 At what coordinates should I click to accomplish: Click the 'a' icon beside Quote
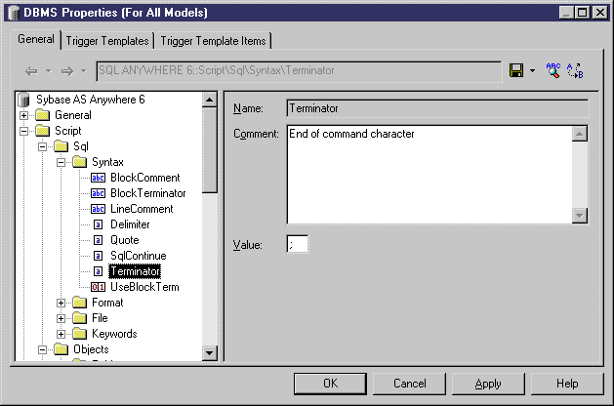[98, 240]
